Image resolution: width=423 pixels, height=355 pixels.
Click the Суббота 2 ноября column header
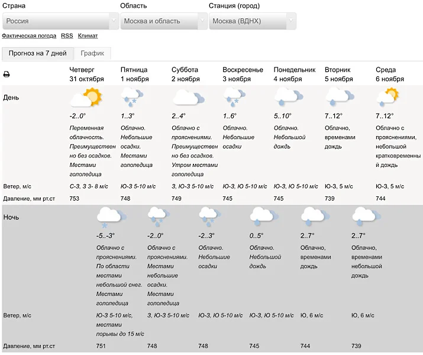tap(186, 74)
